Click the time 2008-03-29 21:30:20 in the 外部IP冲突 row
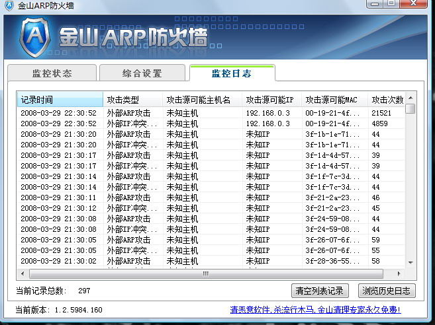 pos(58,145)
